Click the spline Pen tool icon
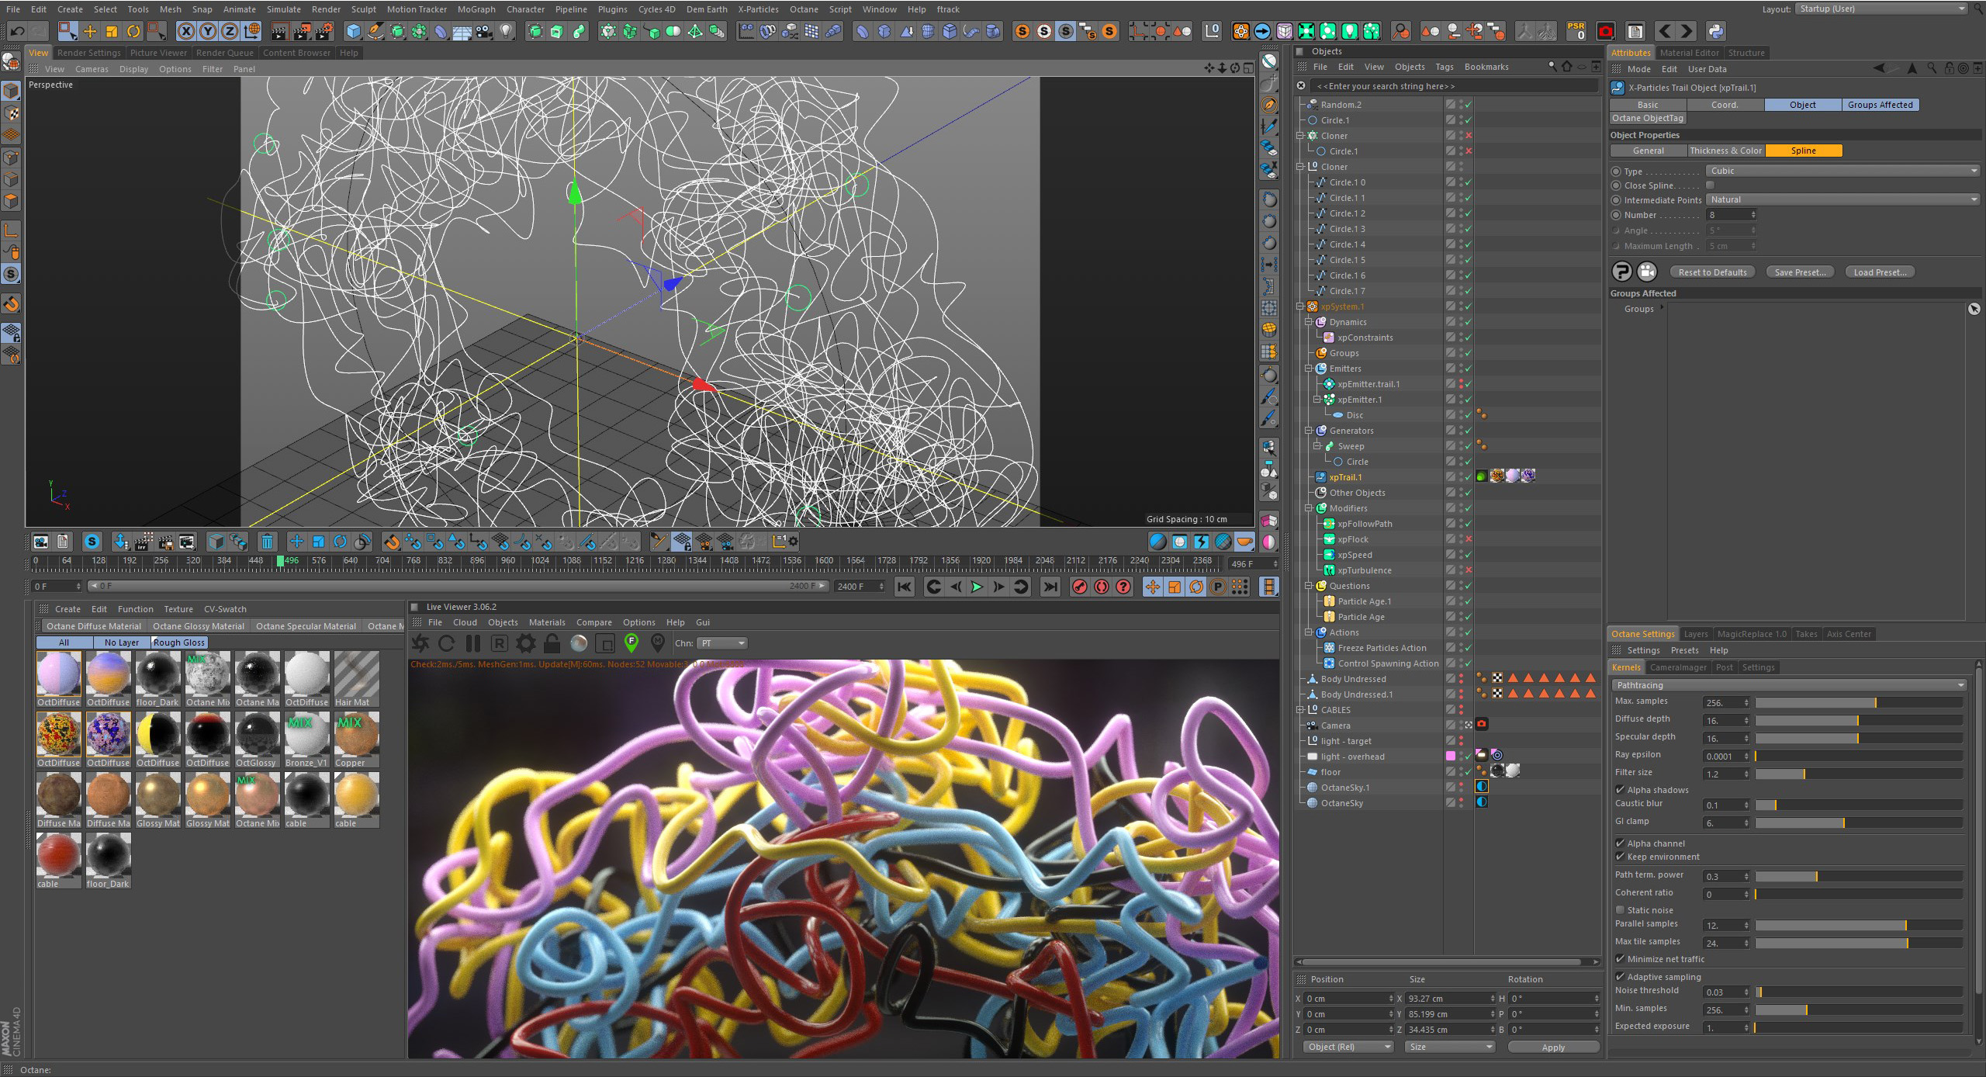Image resolution: width=1986 pixels, height=1077 pixels. click(375, 32)
